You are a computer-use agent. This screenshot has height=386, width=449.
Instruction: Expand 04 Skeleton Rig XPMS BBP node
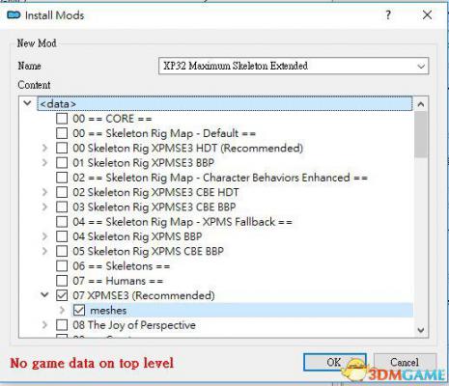pyautogui.click(x=44, y=236)
